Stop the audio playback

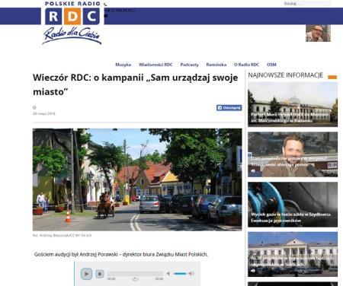(x=100, y=274)
